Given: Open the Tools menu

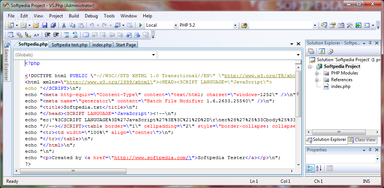Looking at the screenshot, I should [109, 16].
